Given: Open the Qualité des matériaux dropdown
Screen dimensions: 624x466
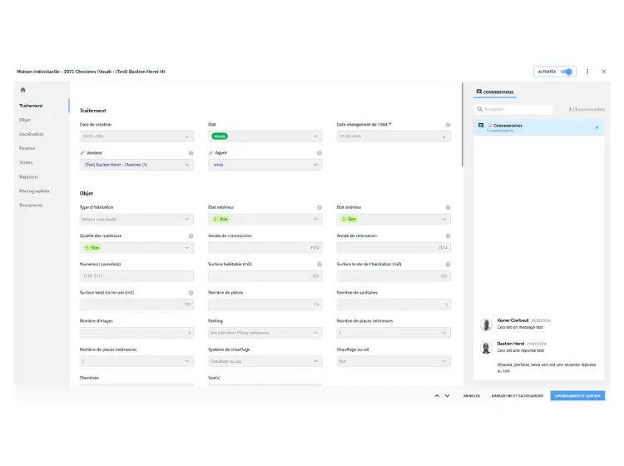Looking at the screenshot, I should point(136,248).
